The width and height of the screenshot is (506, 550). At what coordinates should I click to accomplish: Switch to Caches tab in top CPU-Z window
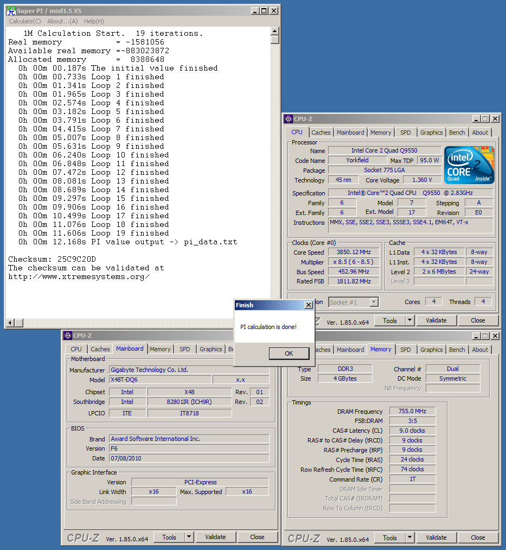click(x=321, y=132)
